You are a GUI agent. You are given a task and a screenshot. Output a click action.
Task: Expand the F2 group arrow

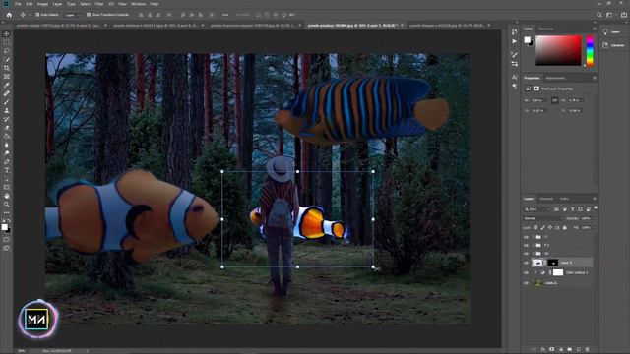pos(534,245)
